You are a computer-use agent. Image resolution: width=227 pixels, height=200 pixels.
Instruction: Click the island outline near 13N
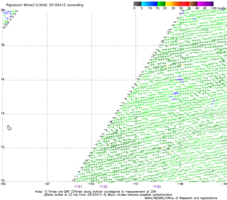[9, 128]
